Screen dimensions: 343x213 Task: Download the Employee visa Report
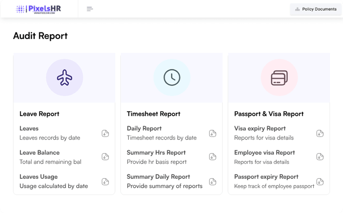click(320, 157)
